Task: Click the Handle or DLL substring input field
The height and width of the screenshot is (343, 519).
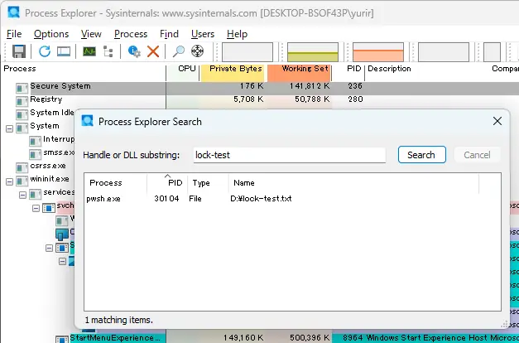Action: [x=290, y=155]
